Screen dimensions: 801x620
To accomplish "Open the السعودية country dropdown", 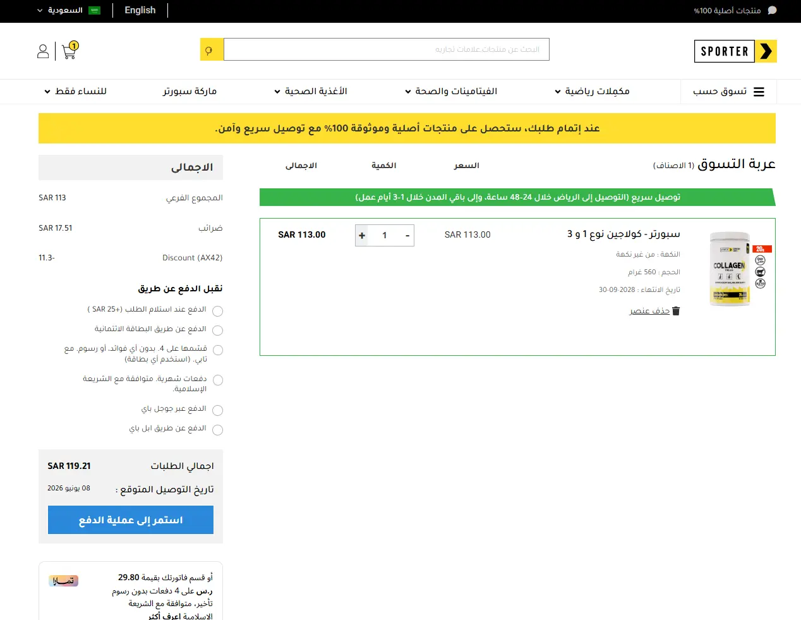I will click(x=69, y=10).
